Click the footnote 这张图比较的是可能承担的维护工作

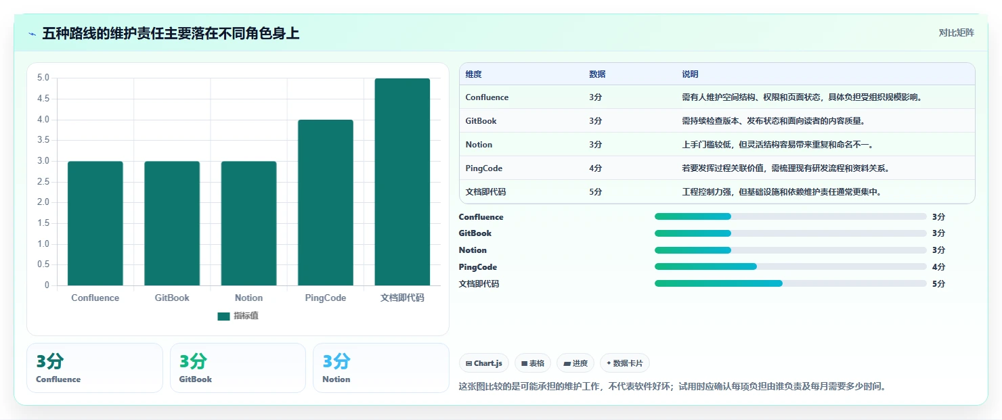click(x=672, y=387)
